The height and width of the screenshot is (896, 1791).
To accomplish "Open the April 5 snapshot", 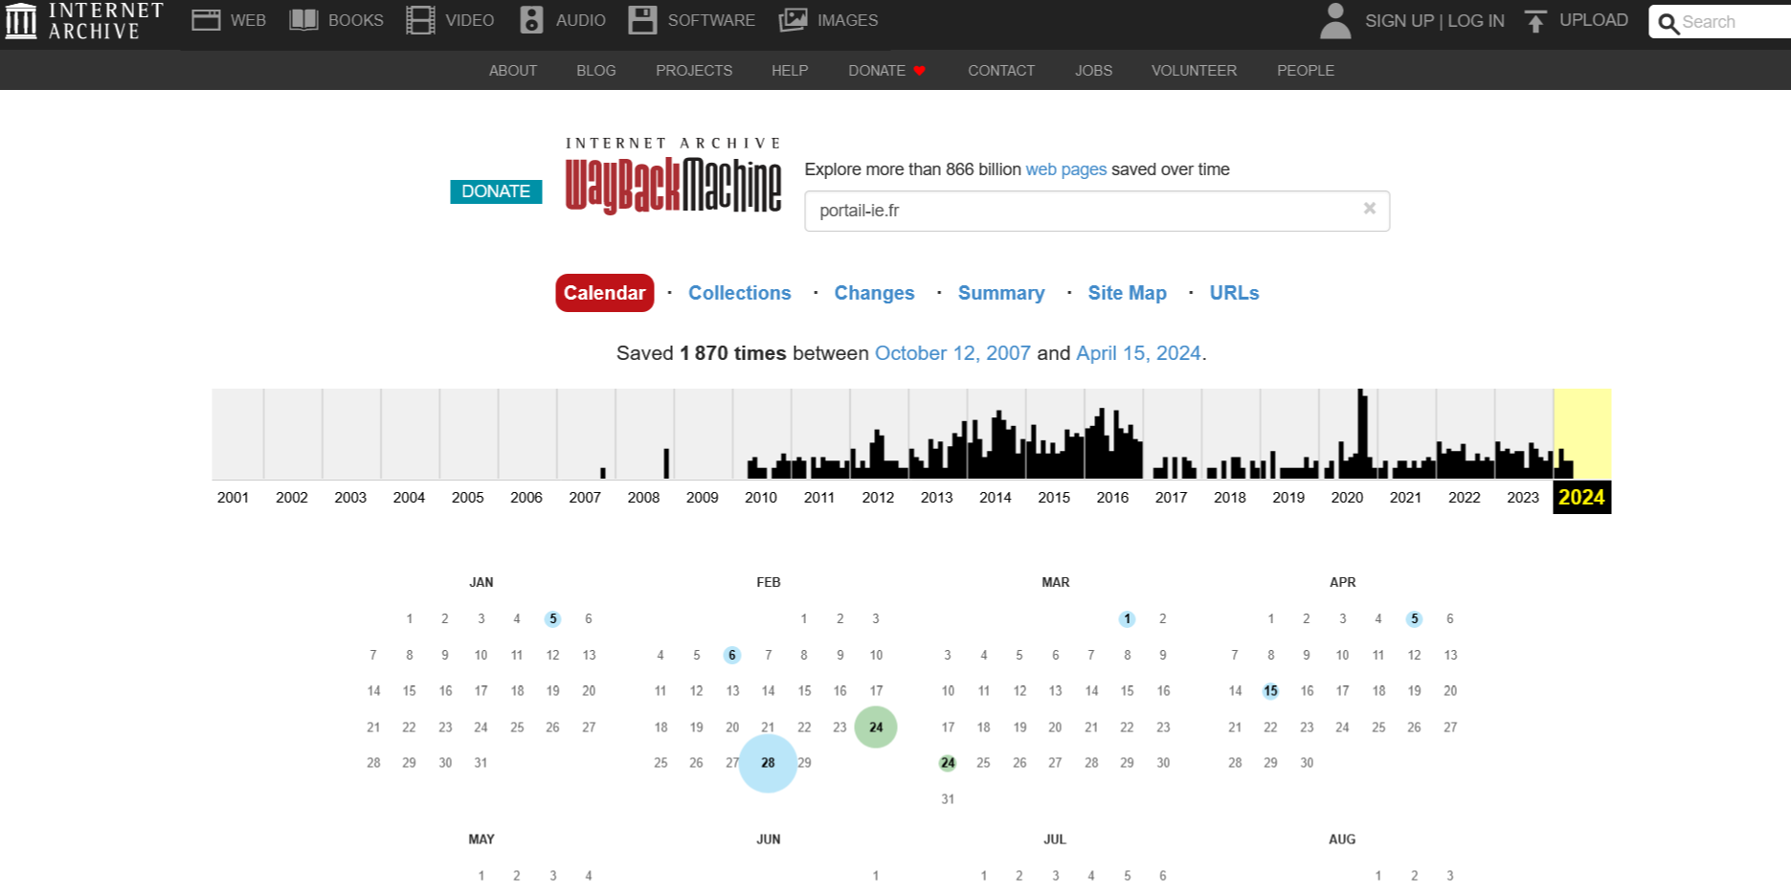I will [x=1415, y=619].
